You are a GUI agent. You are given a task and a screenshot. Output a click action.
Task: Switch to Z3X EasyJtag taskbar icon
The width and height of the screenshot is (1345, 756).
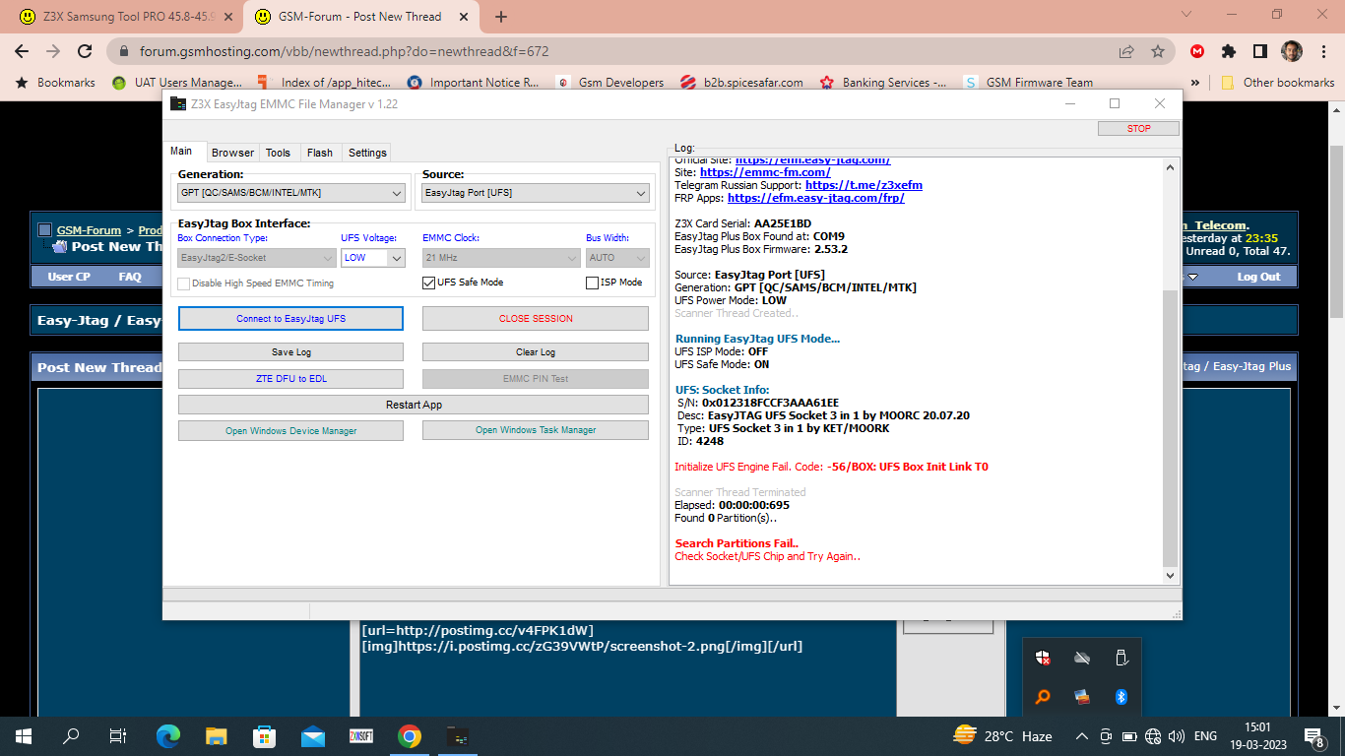[458, 735]
